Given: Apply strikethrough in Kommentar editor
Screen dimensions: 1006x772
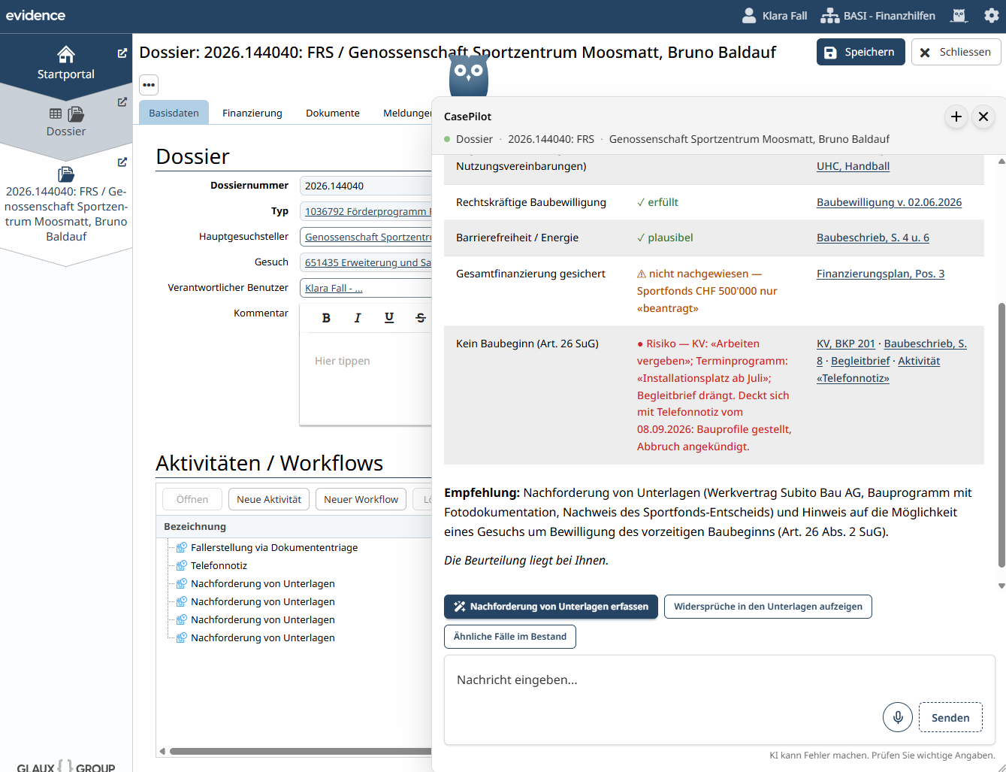Looking at the screenshot, I should 421,318.
